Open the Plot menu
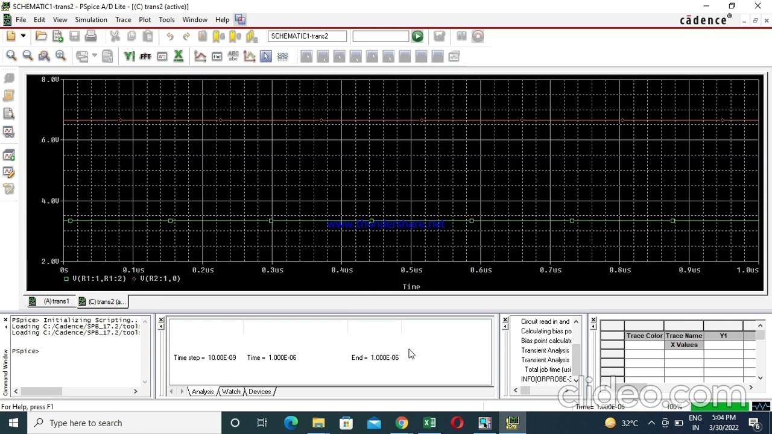Screen dimensions: 772x434 pyautogui.click(x=145, y=20)
